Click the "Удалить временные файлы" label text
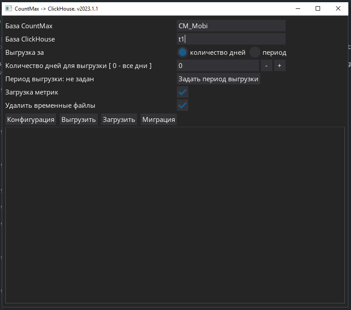351x310 pixels. tap(50, 106)
